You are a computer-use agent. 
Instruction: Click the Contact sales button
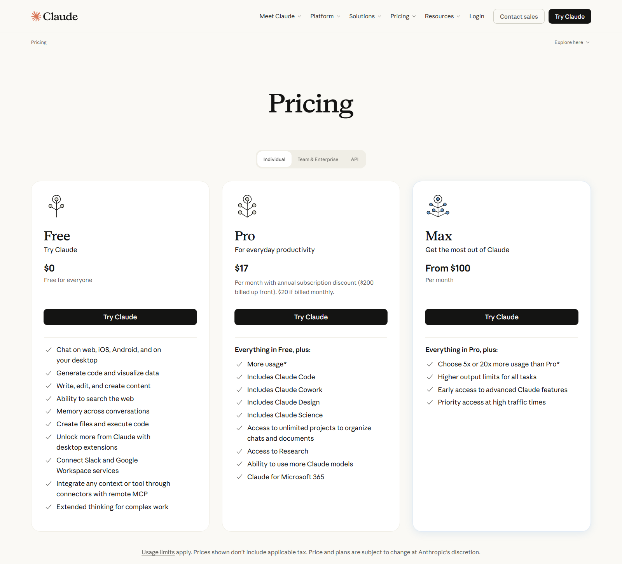coord(519,16)
